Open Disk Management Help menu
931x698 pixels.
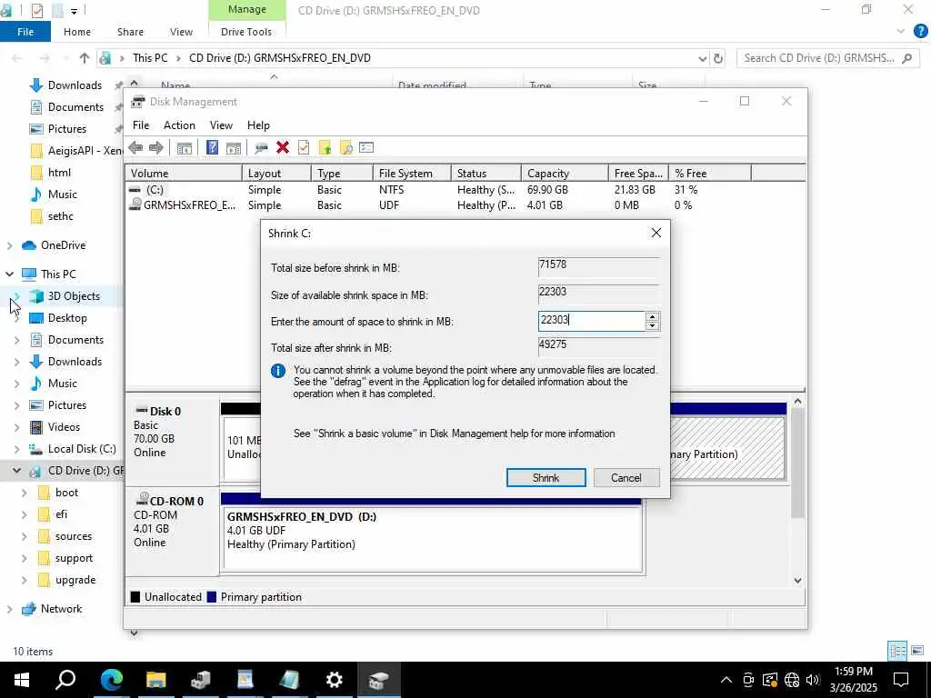258,125
